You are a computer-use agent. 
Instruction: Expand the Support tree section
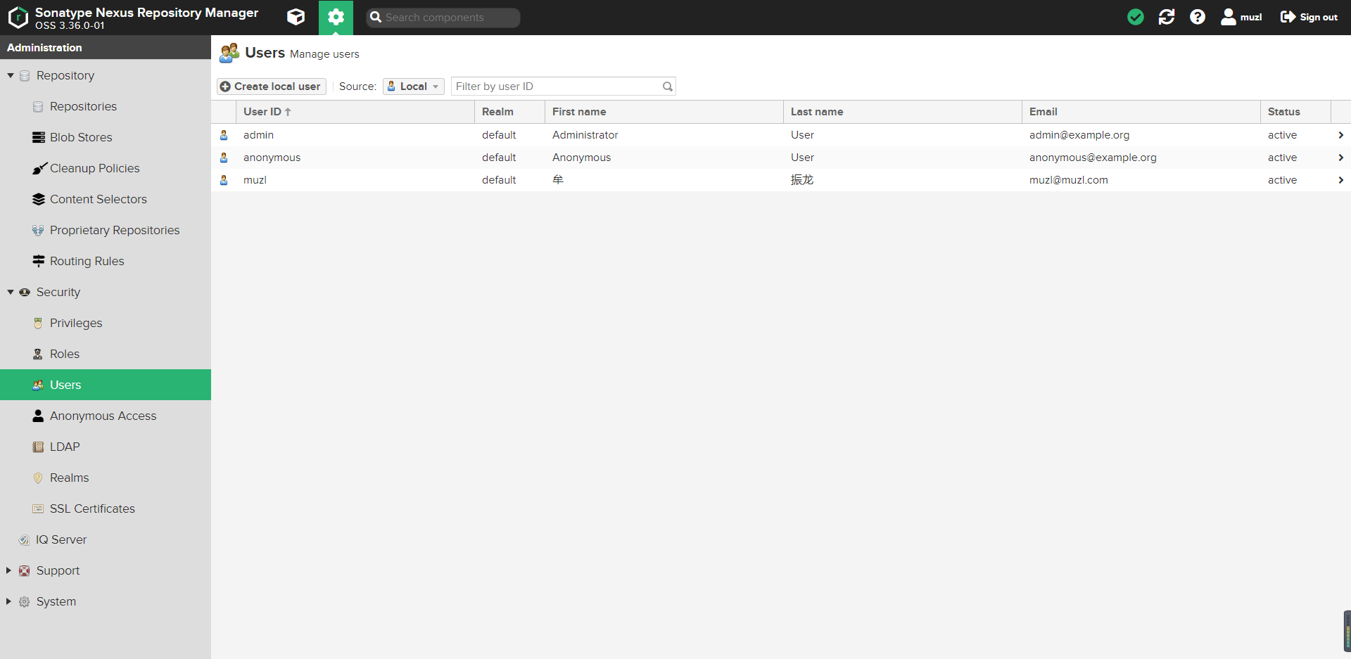8,570
